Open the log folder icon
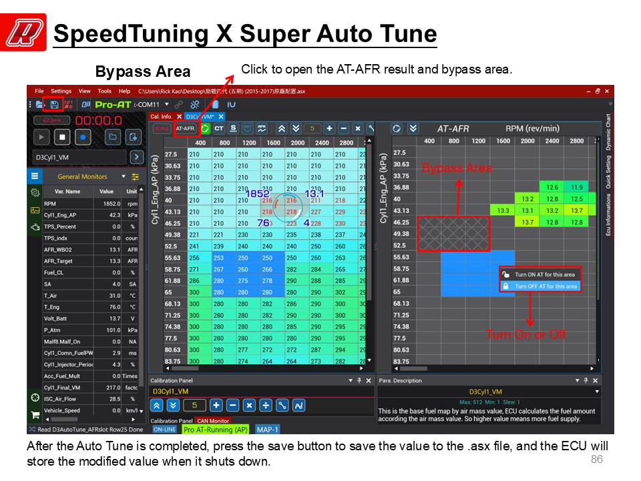 112,137
